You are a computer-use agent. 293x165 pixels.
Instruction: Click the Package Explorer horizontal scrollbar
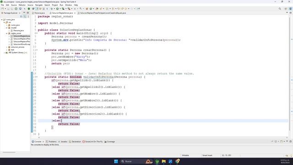pyautogui.click(x=9, y=152)
